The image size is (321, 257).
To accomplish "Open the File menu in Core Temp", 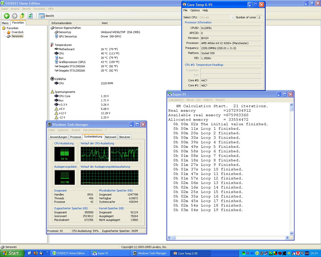I will click(185, 10).
